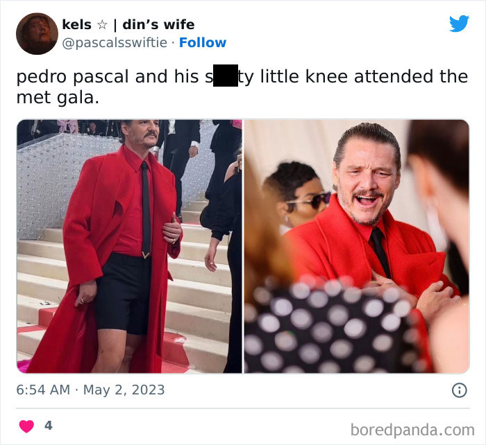Viewport: 486px width, 445px height.
Task: Click the black censored word box
Action: pyautogui.click(x=226, y=76)
